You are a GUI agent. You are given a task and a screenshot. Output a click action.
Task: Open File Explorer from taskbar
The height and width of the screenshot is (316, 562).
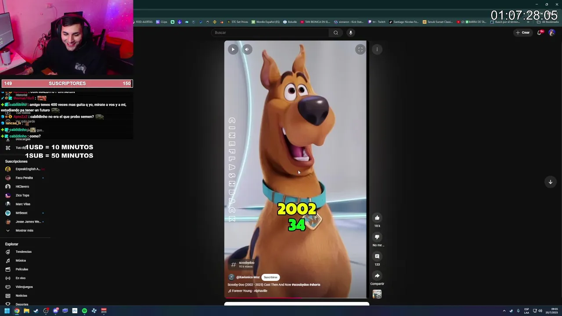tap(26, 311)
